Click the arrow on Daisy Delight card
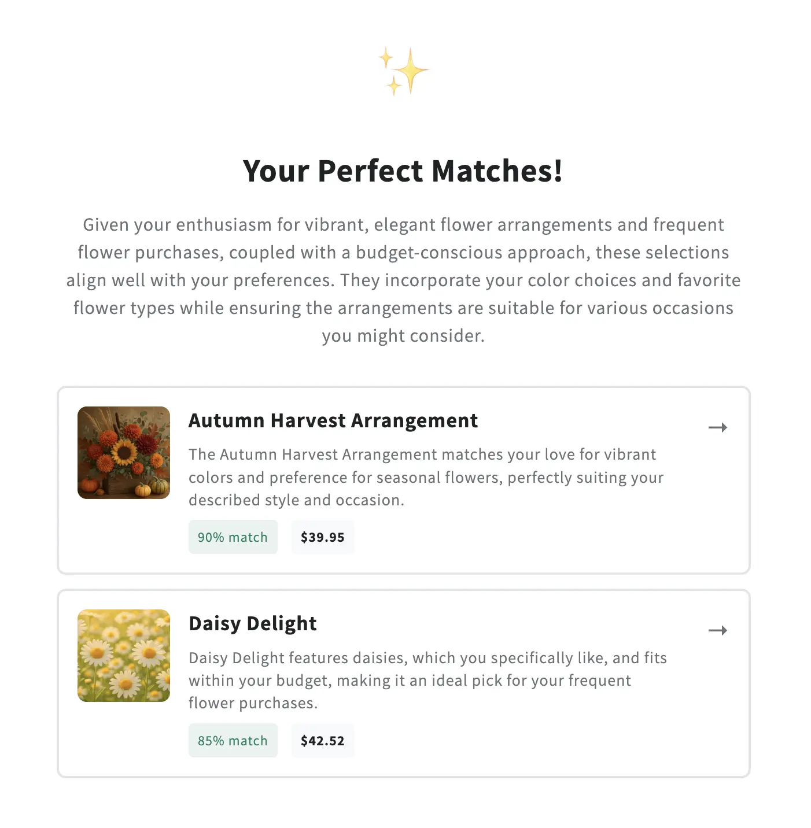This screenshot has width=811, height=828. 717,630
